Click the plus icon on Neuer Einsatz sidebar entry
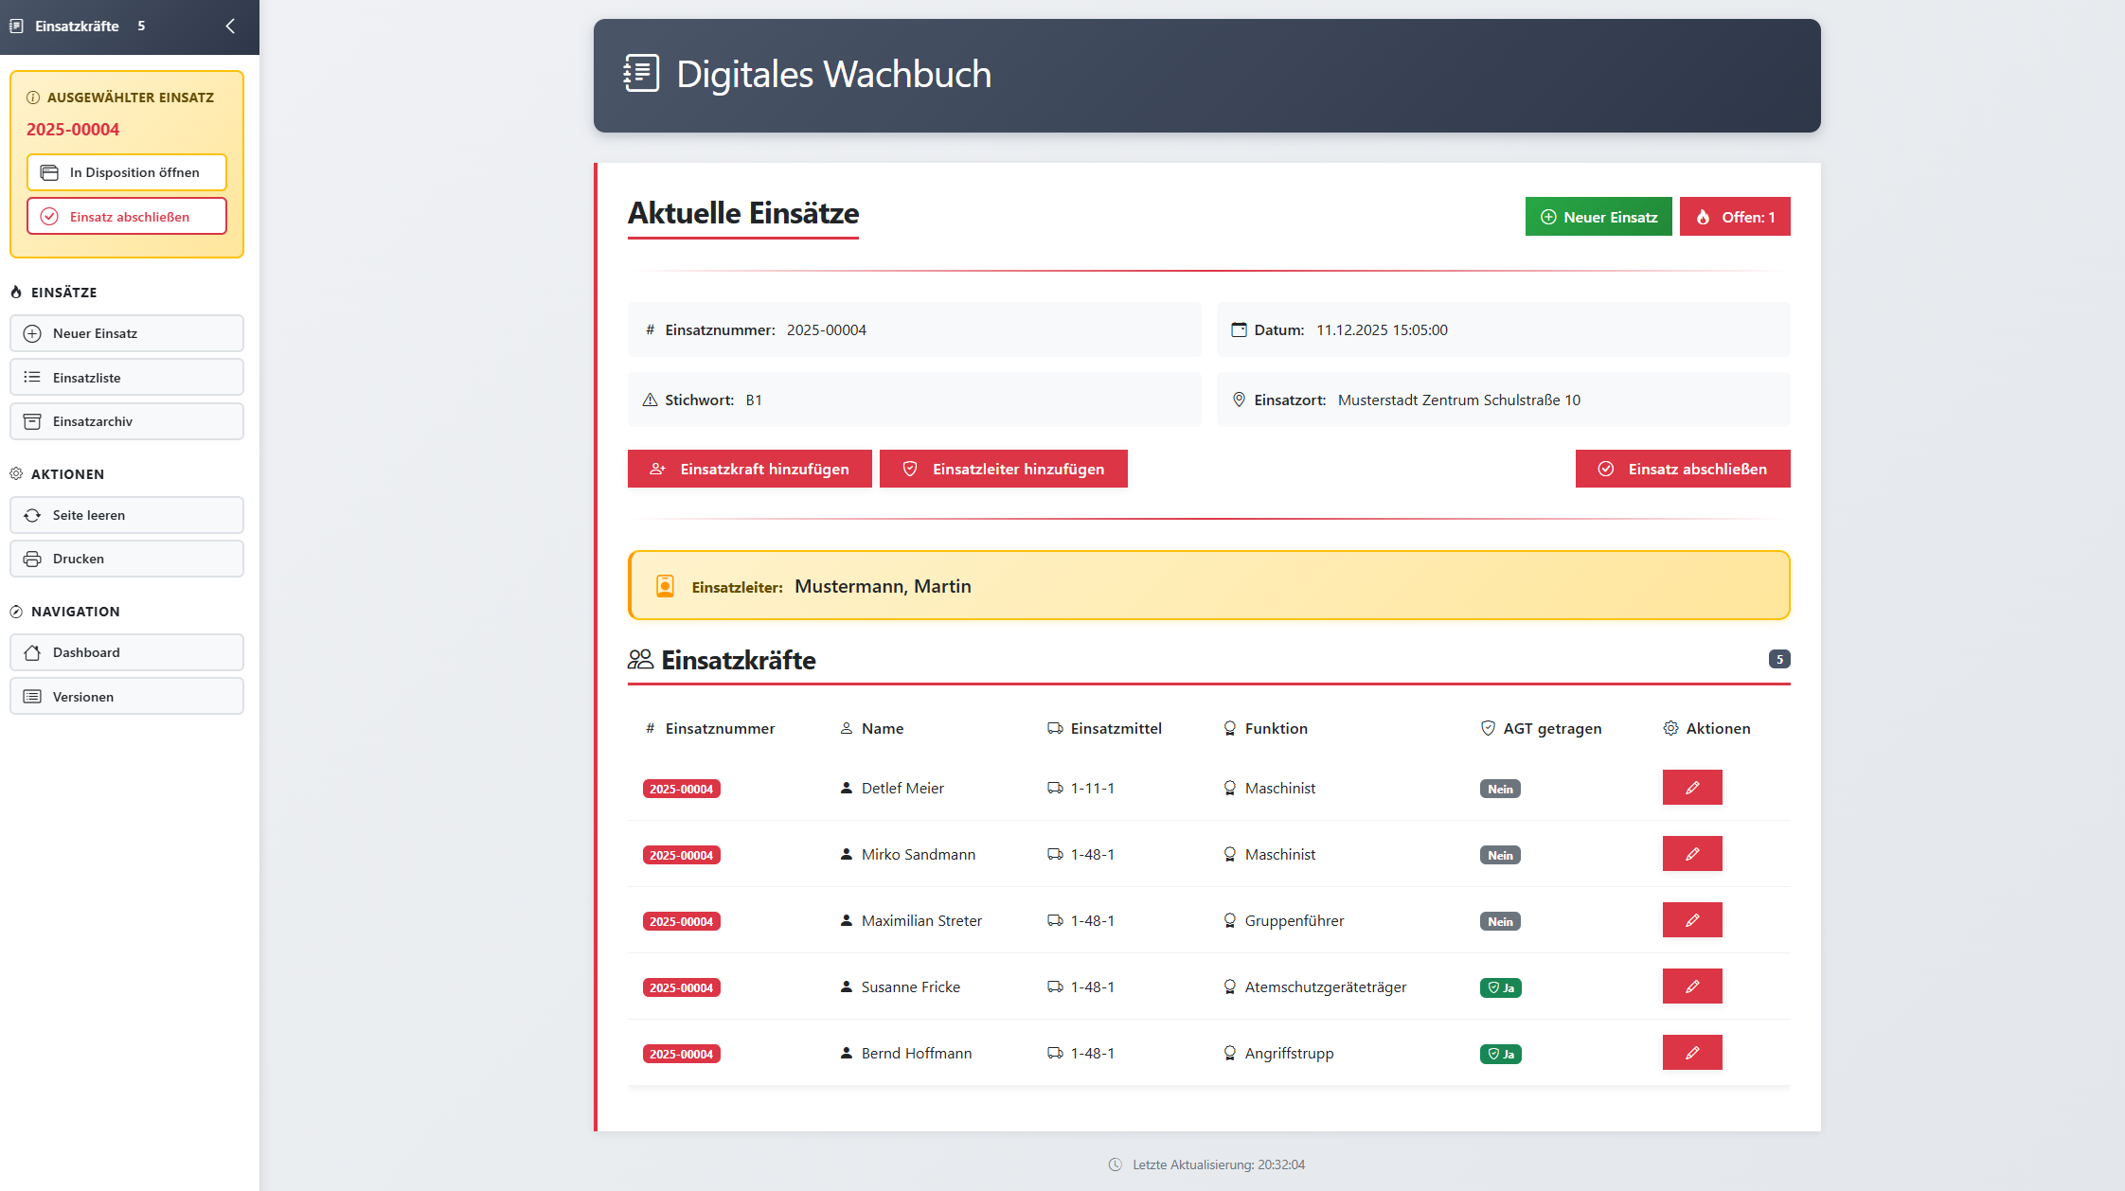The width and height of the screenshot is (2125, 1191). pyautogui.click(x=33, y=333)
